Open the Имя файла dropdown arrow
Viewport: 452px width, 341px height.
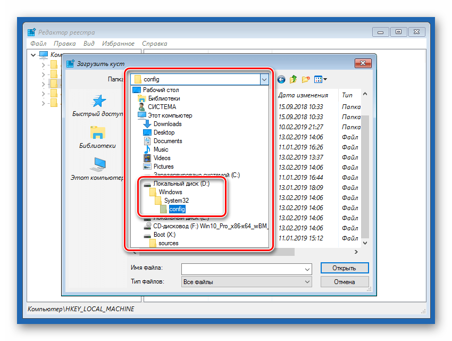tap(307, 269)
